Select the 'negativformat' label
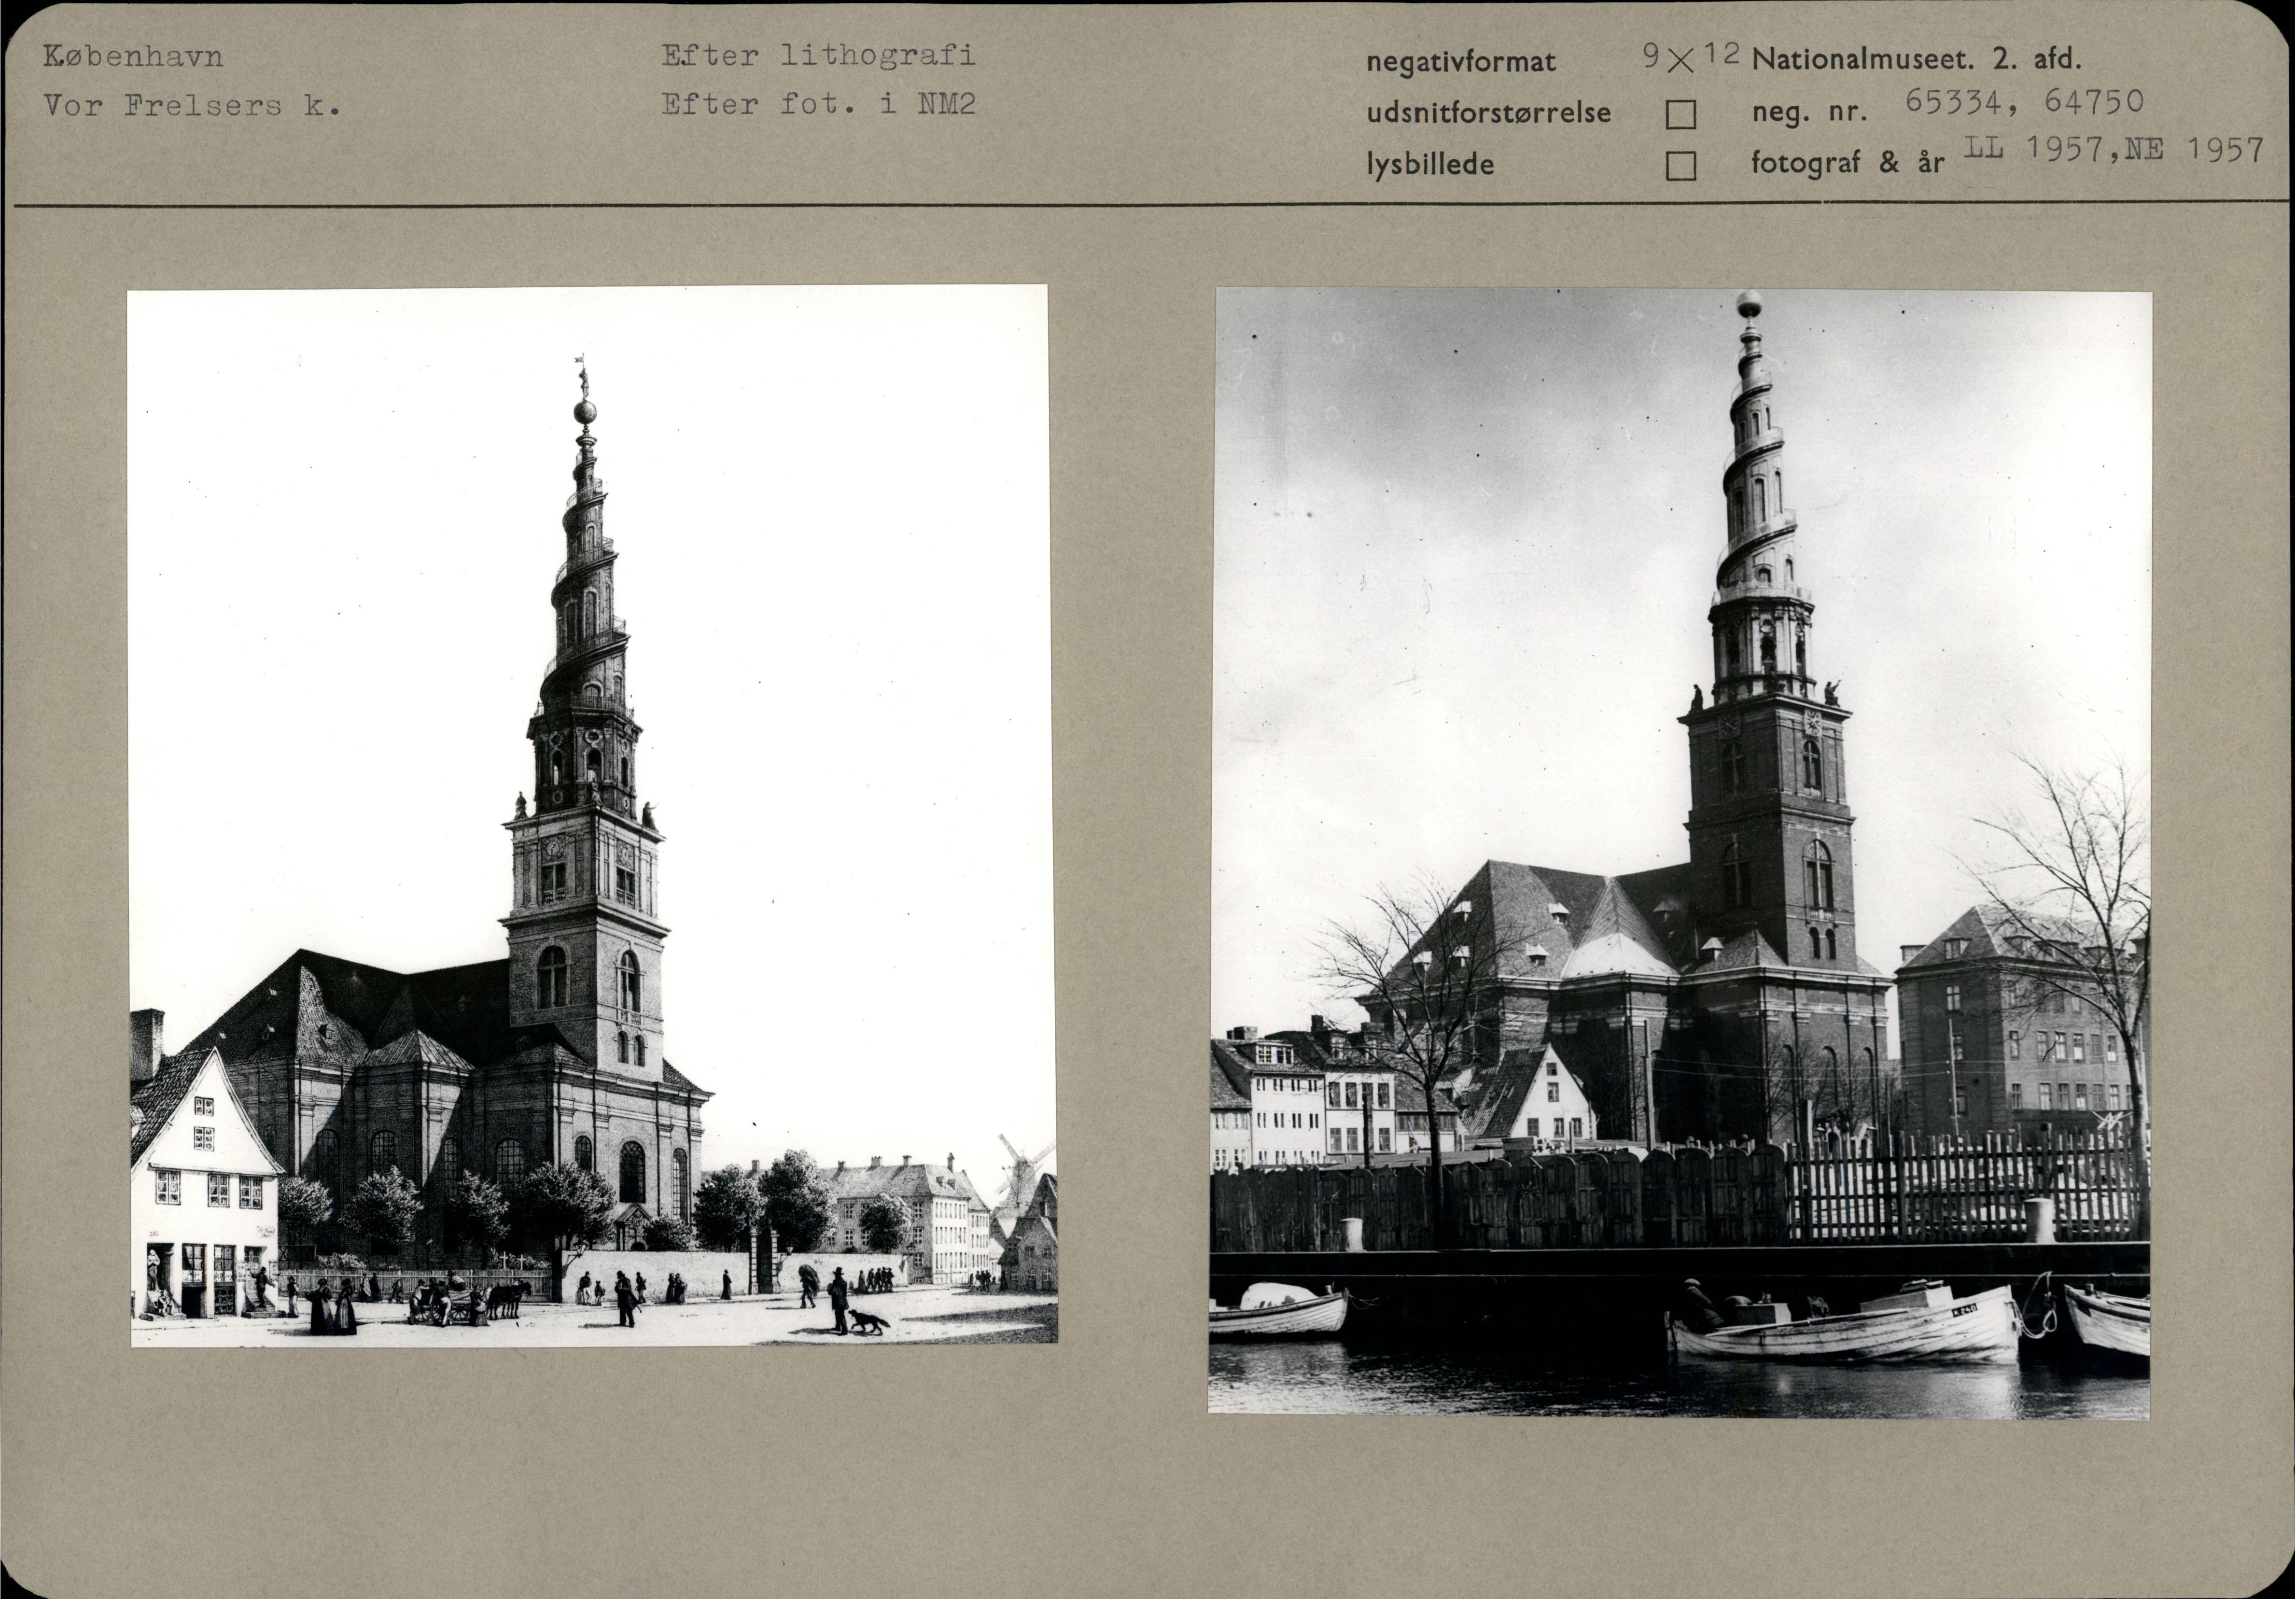 coord(1461,62)
